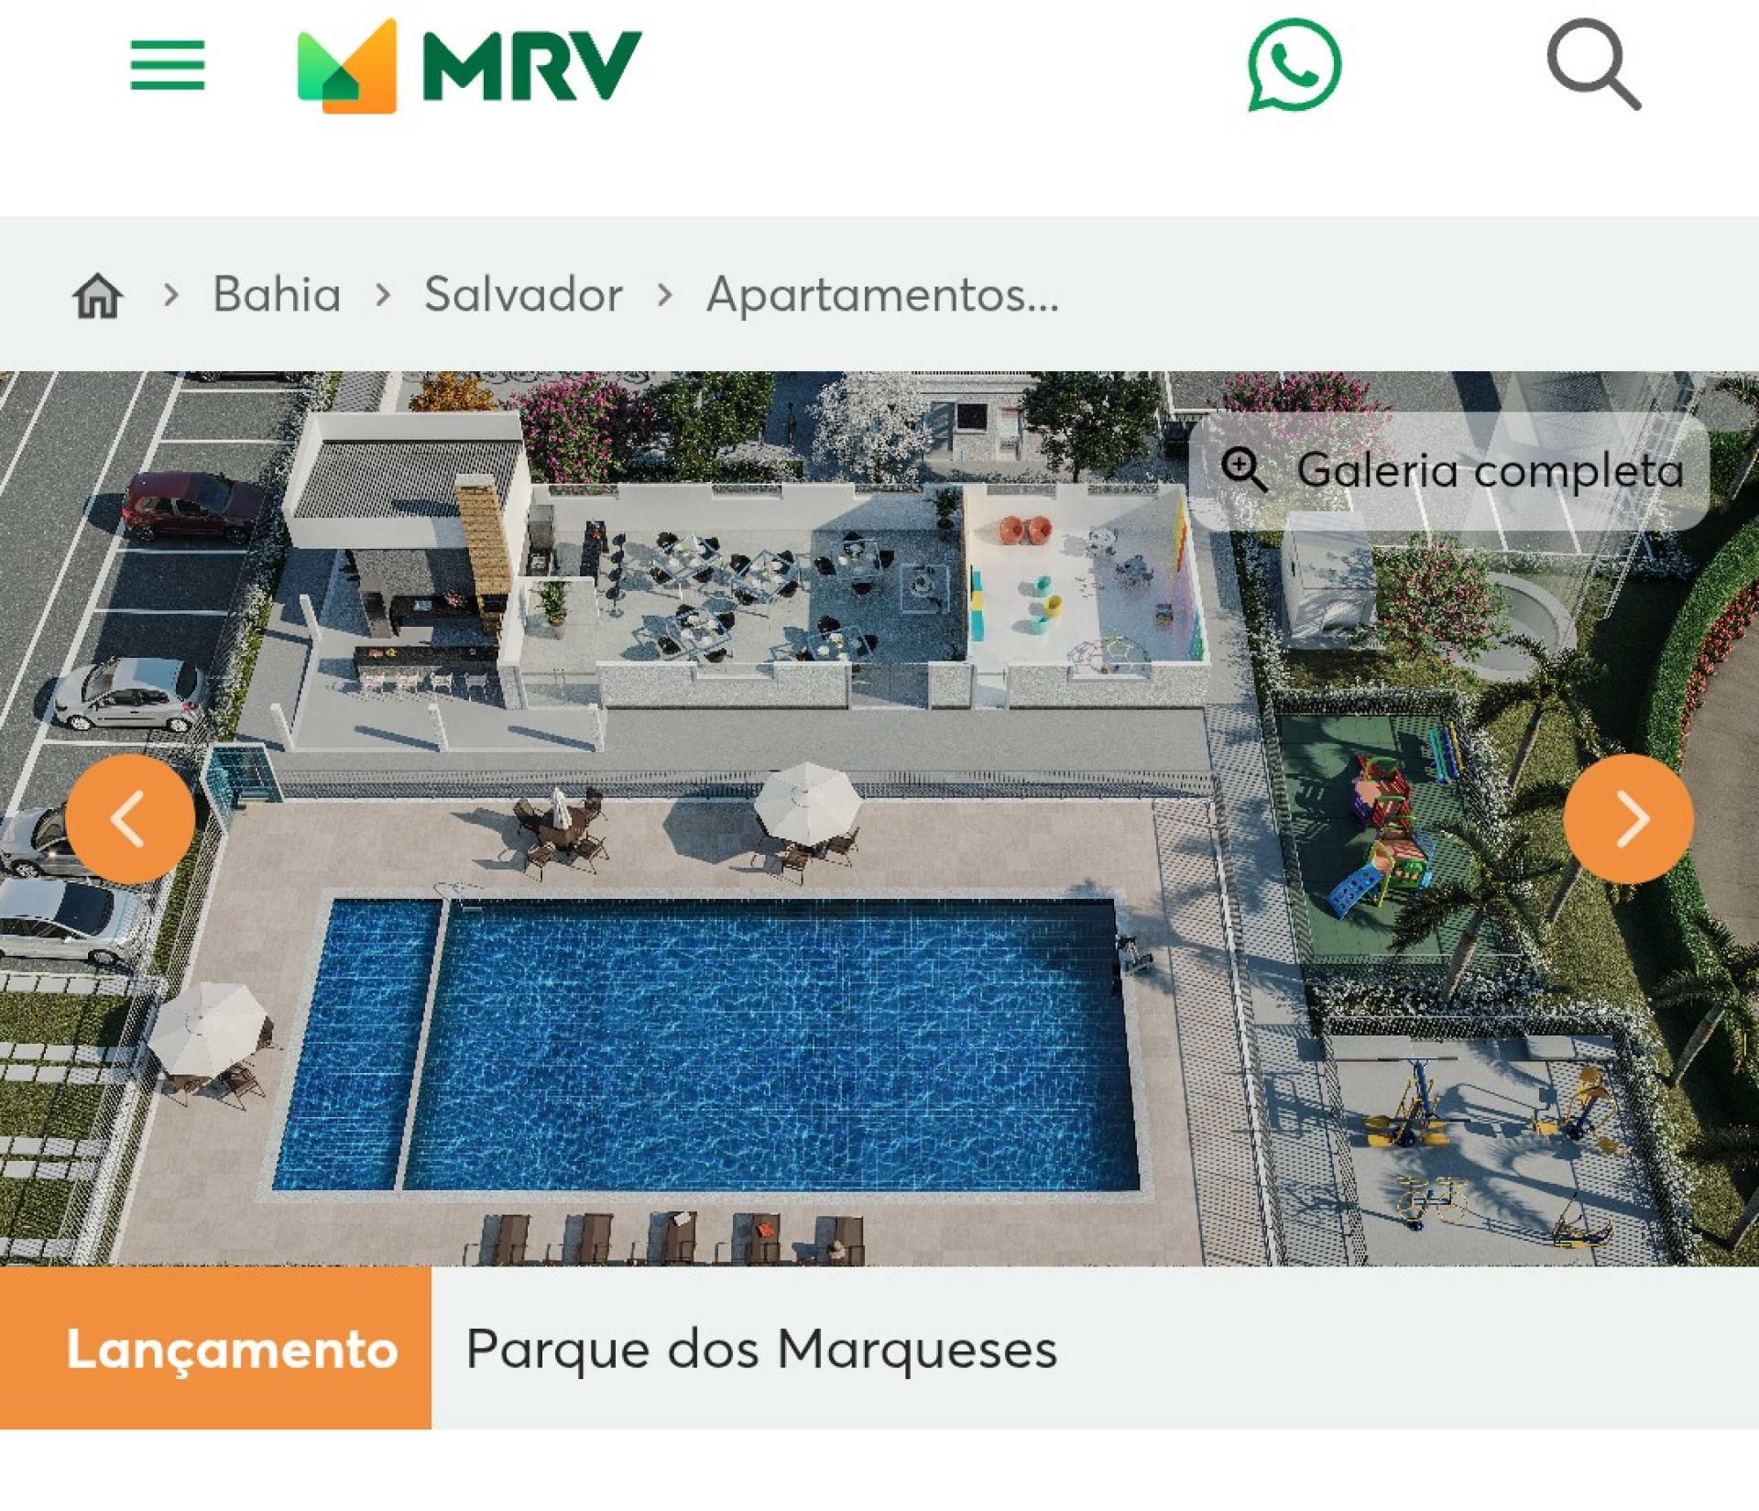Show next photo with right orange arrow
Screen dimensions: 1759x1511
[x=1628, y=818]
